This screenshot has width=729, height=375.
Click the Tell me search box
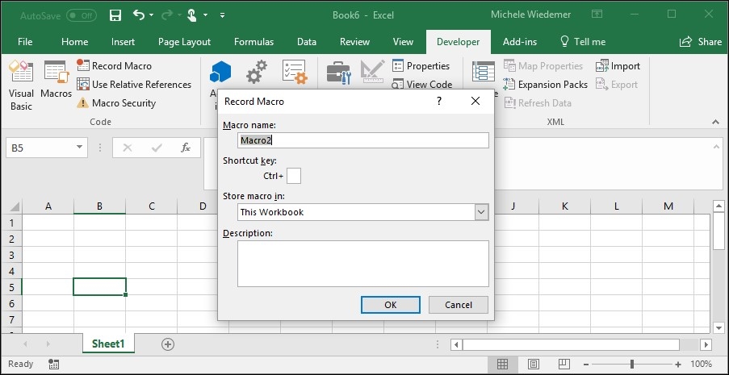click(583, 42)
